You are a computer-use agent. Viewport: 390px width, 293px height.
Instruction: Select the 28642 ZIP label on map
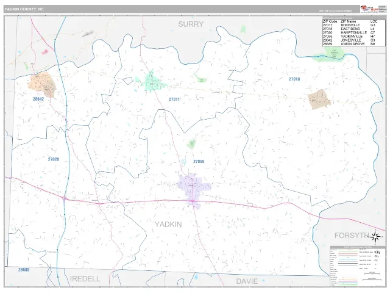[x=38, y=99]
